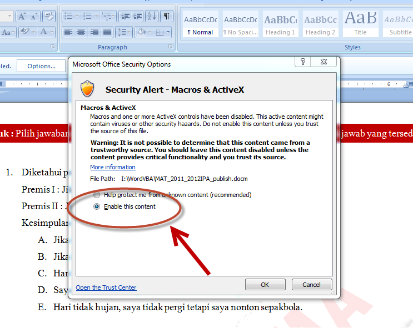Screen dimensions: 413x328
Task: Click the Clear Formatting eraser icon
Action: [x=49, y=16]
